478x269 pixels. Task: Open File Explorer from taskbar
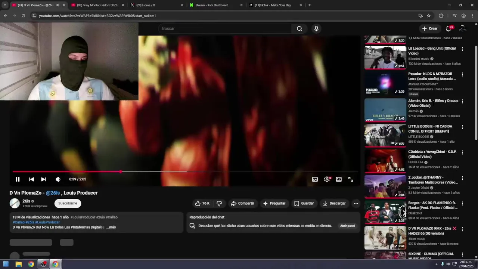click(18, 264)
